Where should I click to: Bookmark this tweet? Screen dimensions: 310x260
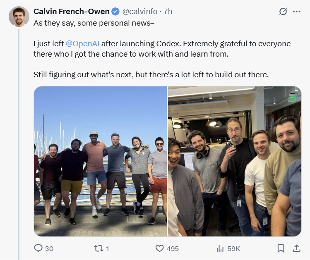tap(281, 248)
